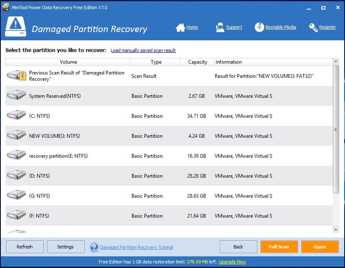The height and width of the screenshot is (268, 345).
Task: Open the Home link
Action: click(192, 27)
